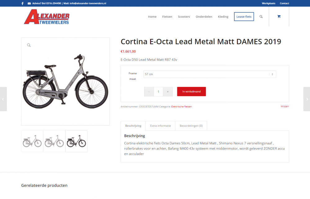310x199 pixels.
Task: Open the Elektrische fietsen category link
Action: (181, 106)
